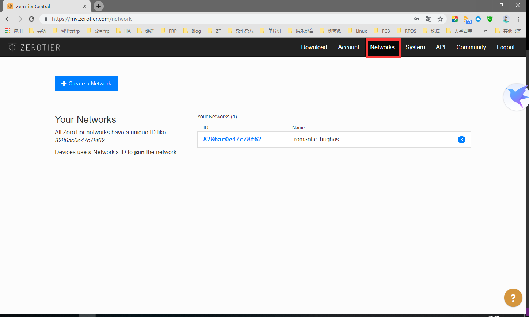The height and width of the screenshot is (317, 529).
Task: Click the ZeroTier logo in the header
Action: [34, 47]
